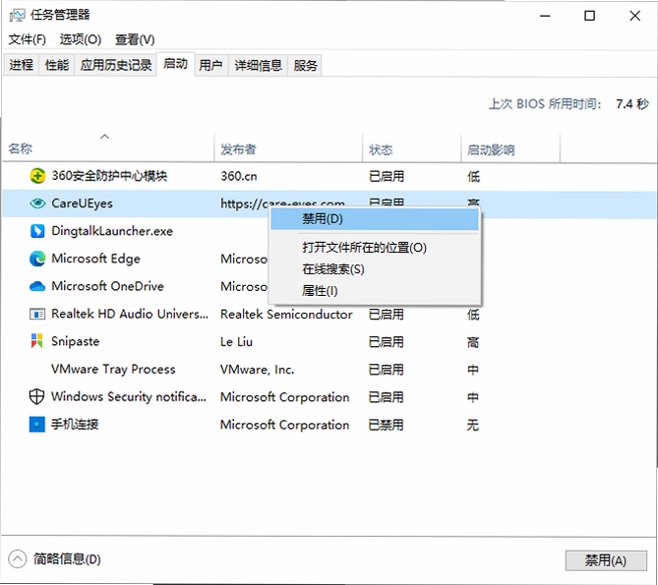Click the Windows Security shield icon
658x585 pixels.
tap(37, 396)
